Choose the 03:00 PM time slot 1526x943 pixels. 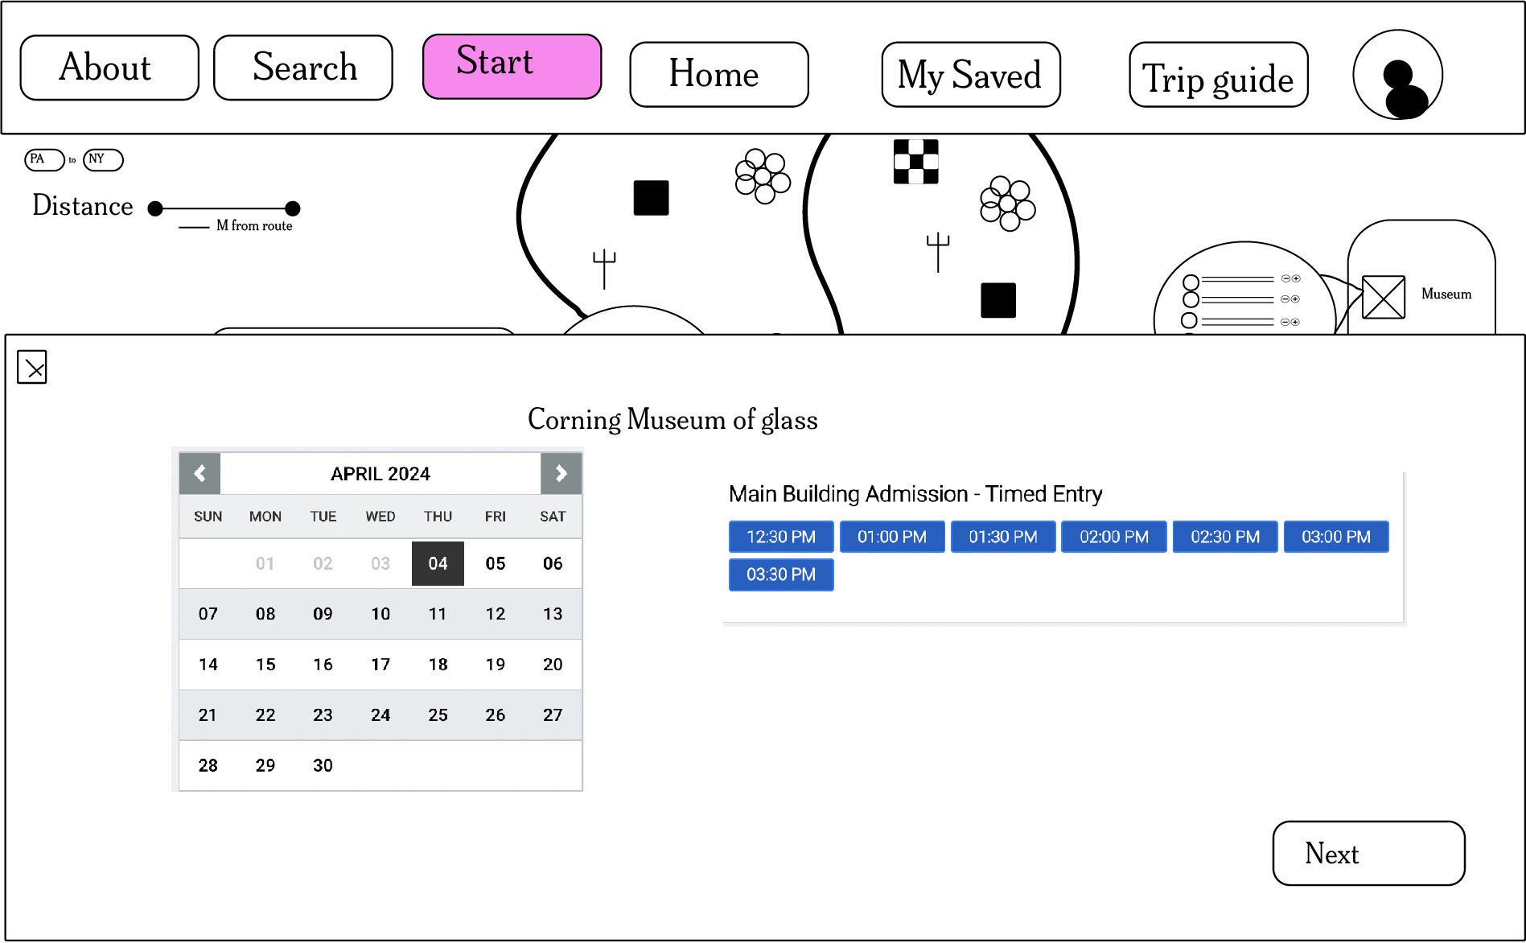pos(1336,537)
